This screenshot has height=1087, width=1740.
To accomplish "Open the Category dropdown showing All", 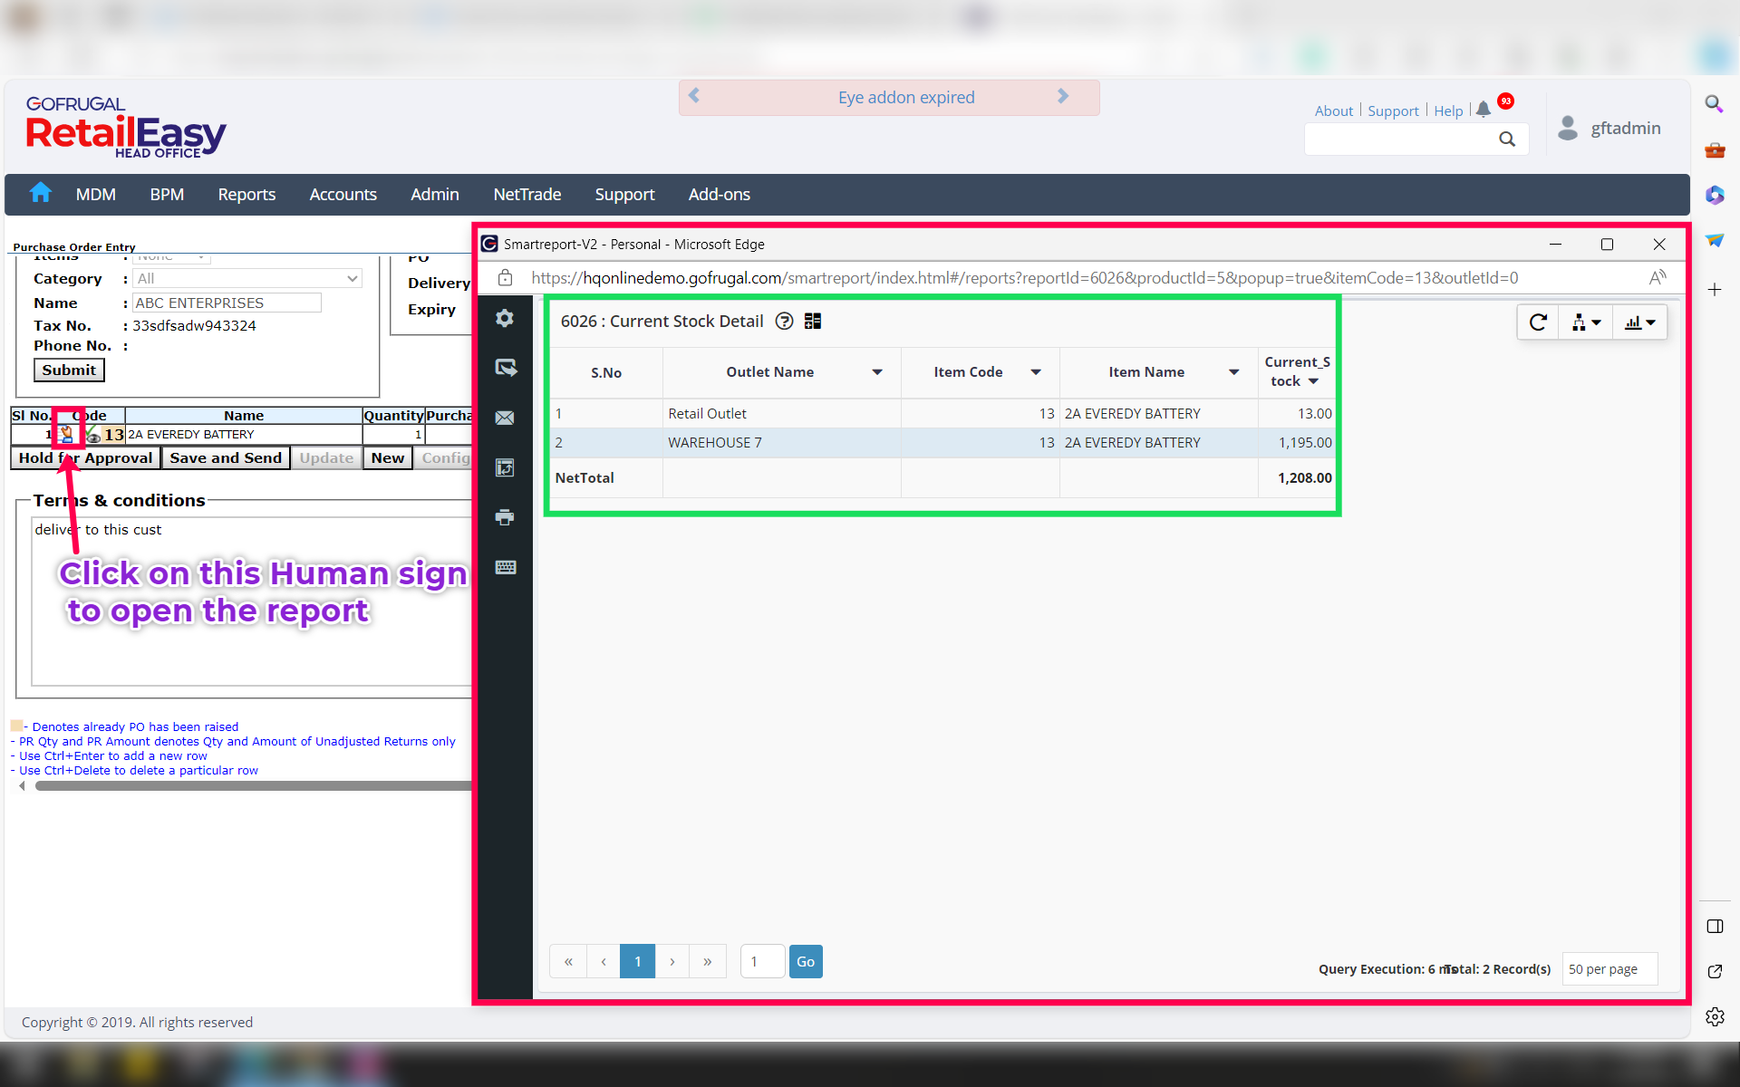I will pos(247,279).
